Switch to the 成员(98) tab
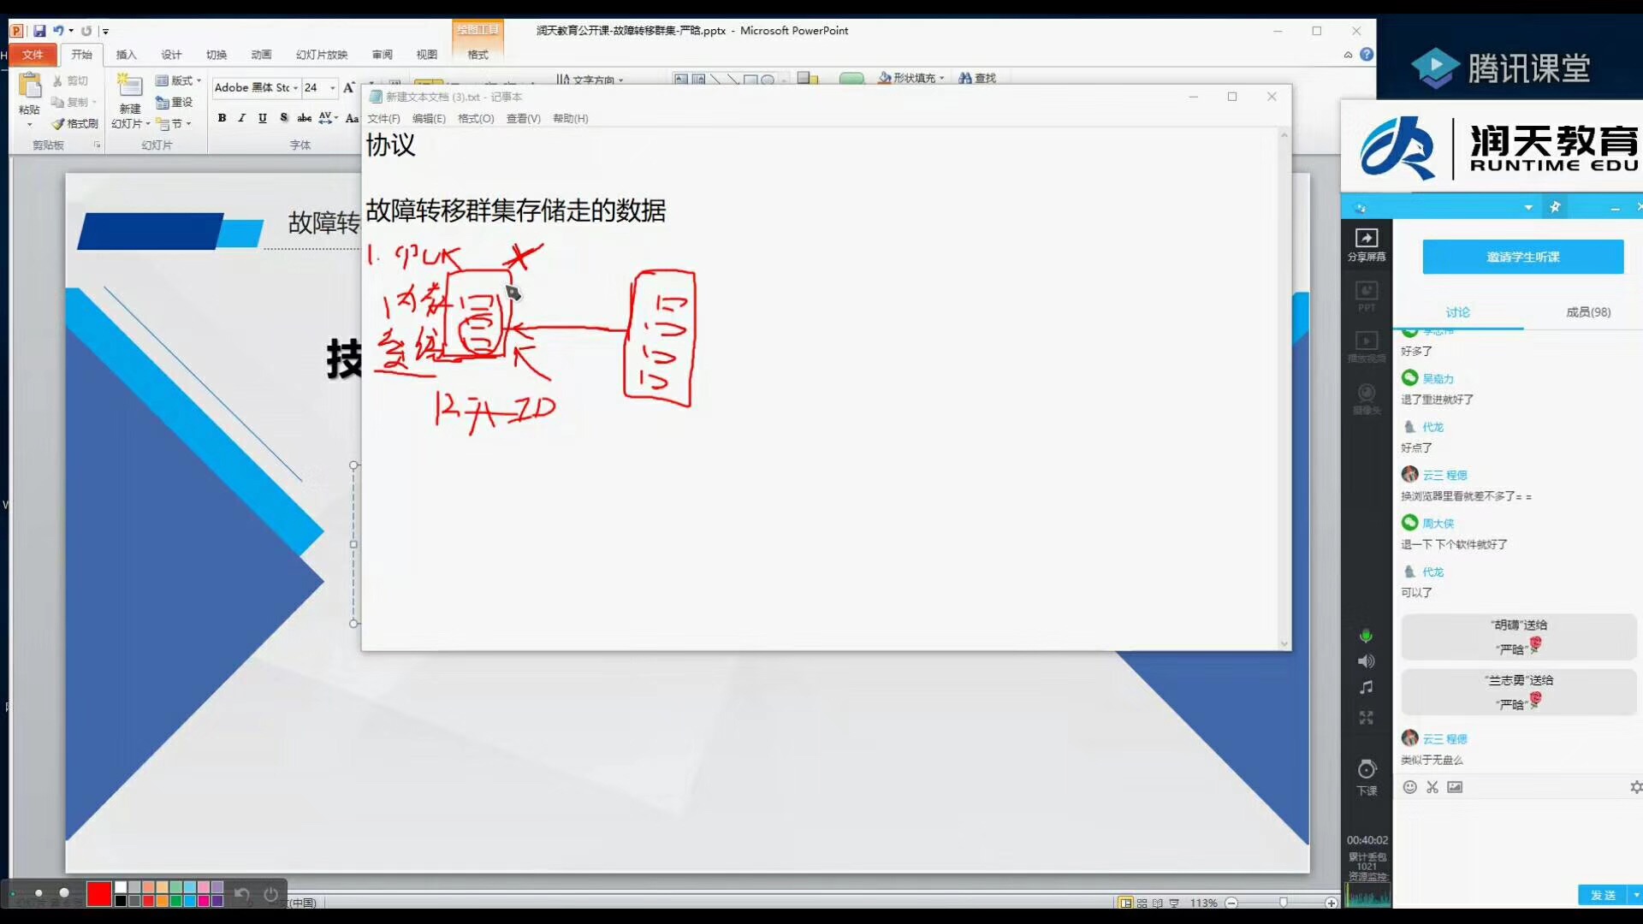The image size is (1643, 924). (1587, 312)
